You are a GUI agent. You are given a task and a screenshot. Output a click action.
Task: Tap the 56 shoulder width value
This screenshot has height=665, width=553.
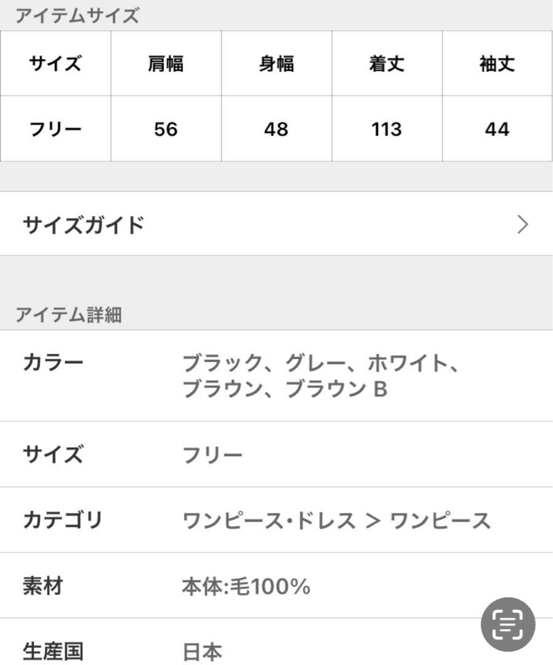166,129
